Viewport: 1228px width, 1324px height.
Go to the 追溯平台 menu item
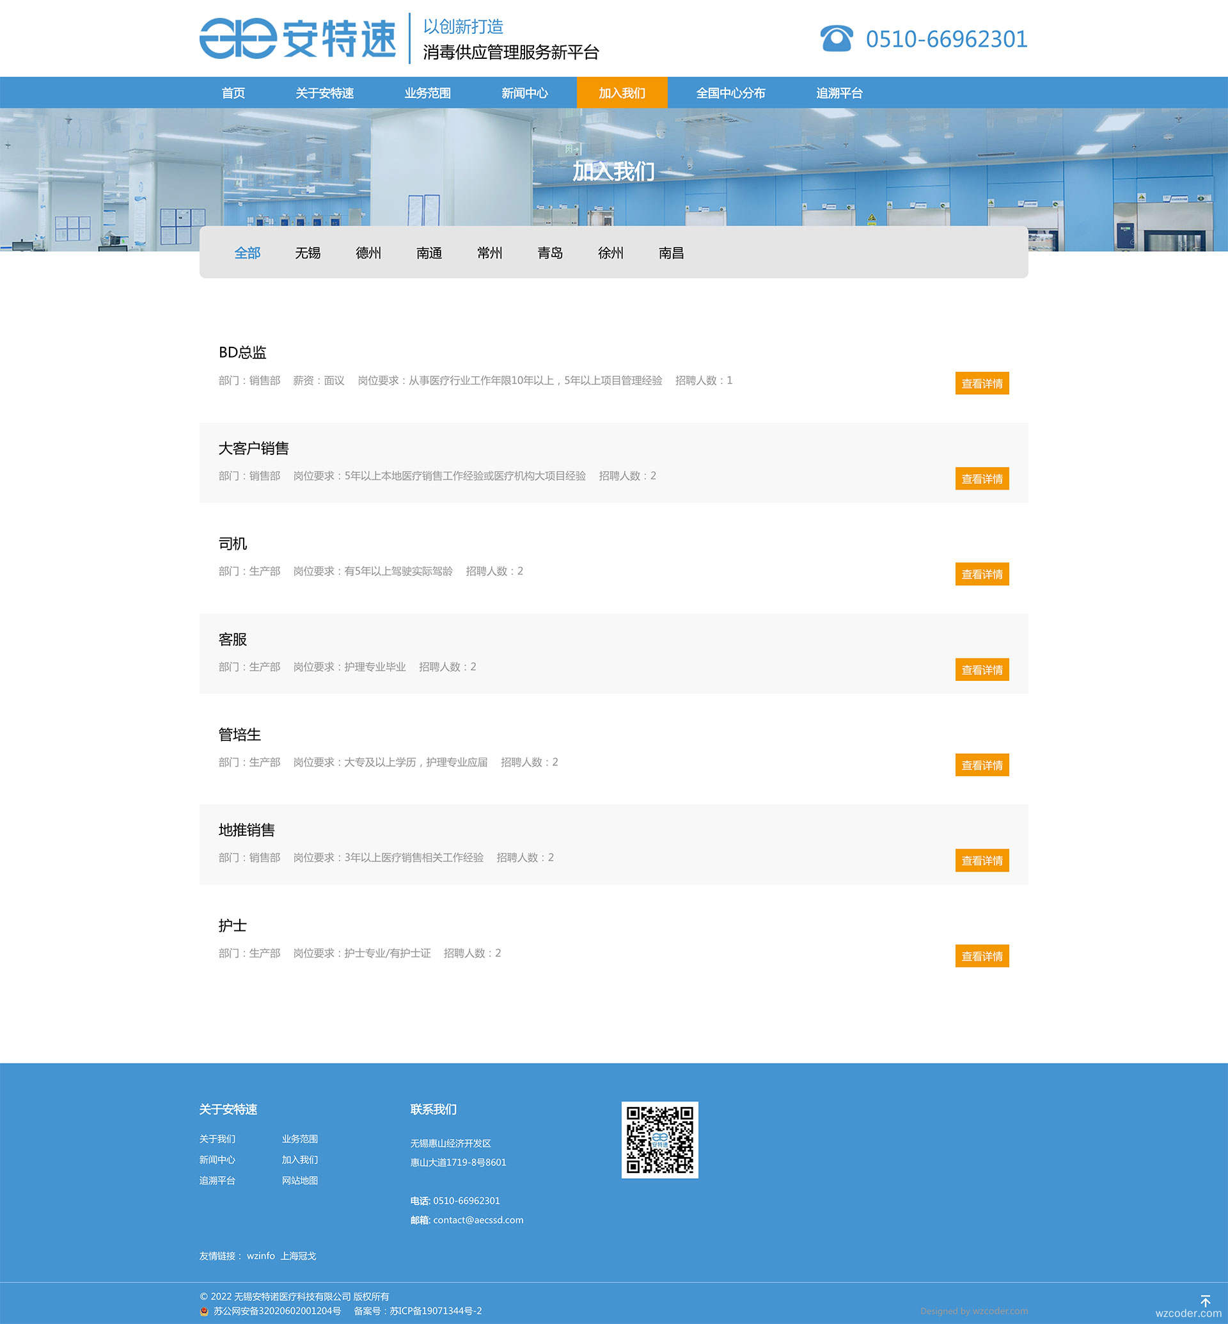[838, 93]
